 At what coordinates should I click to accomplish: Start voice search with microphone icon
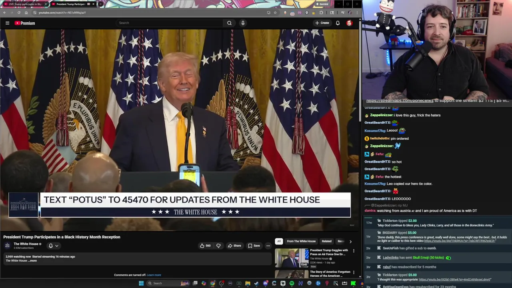point(243,23)
